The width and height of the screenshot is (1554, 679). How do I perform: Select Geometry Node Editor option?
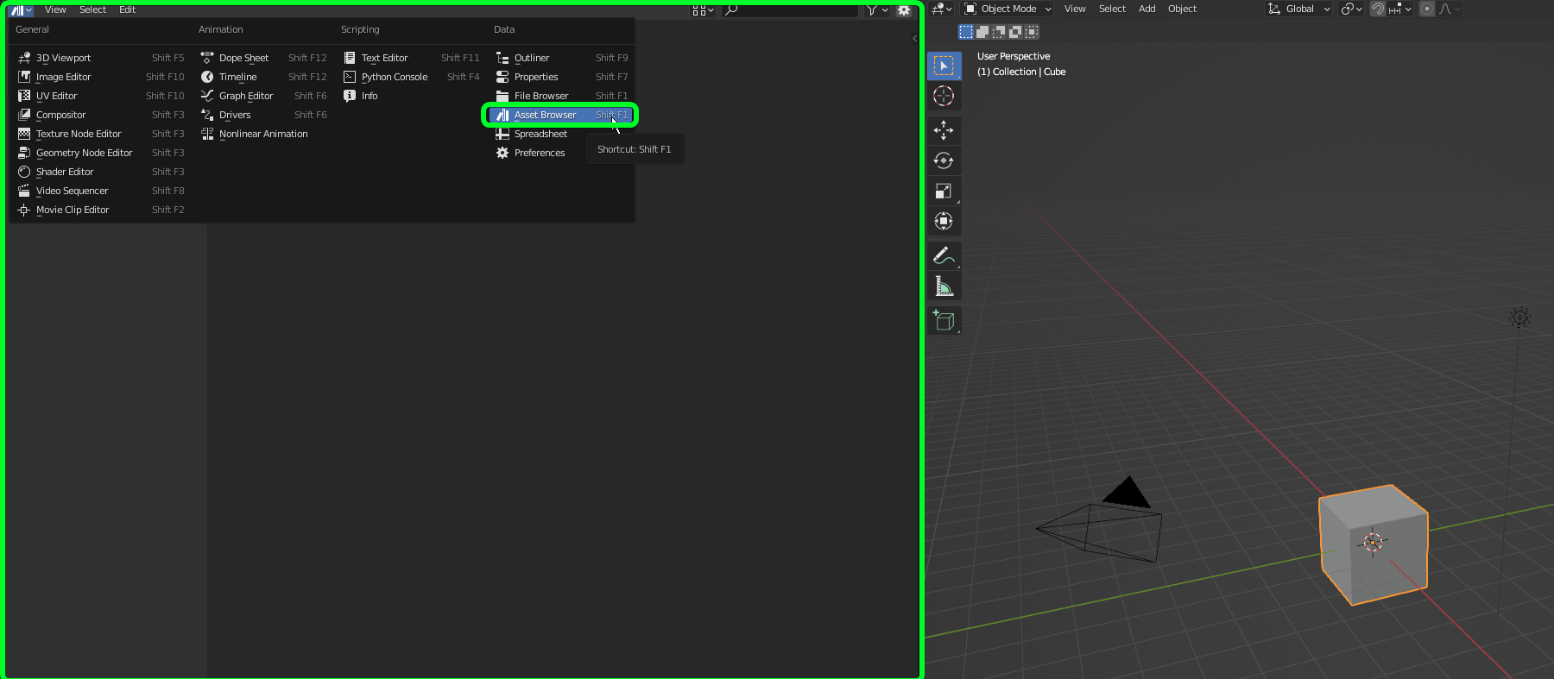point(101,153)
